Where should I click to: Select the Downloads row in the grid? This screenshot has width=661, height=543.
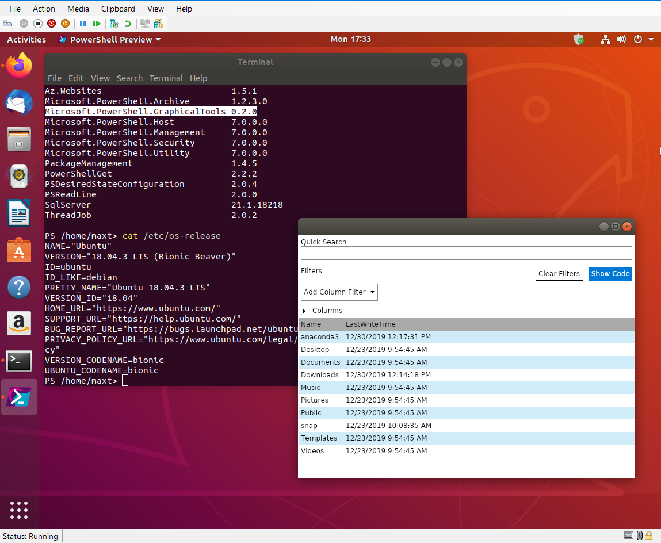click(x=466, y=375)
